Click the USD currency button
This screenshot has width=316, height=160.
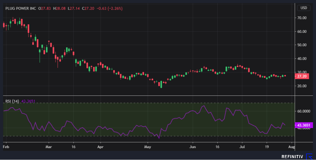click(304, 8)
